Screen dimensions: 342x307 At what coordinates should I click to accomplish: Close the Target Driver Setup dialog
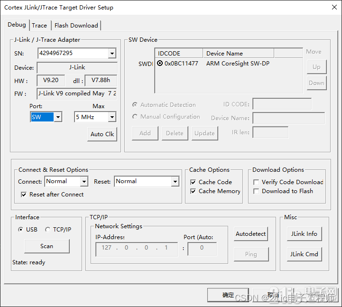[x=334, y=7]
